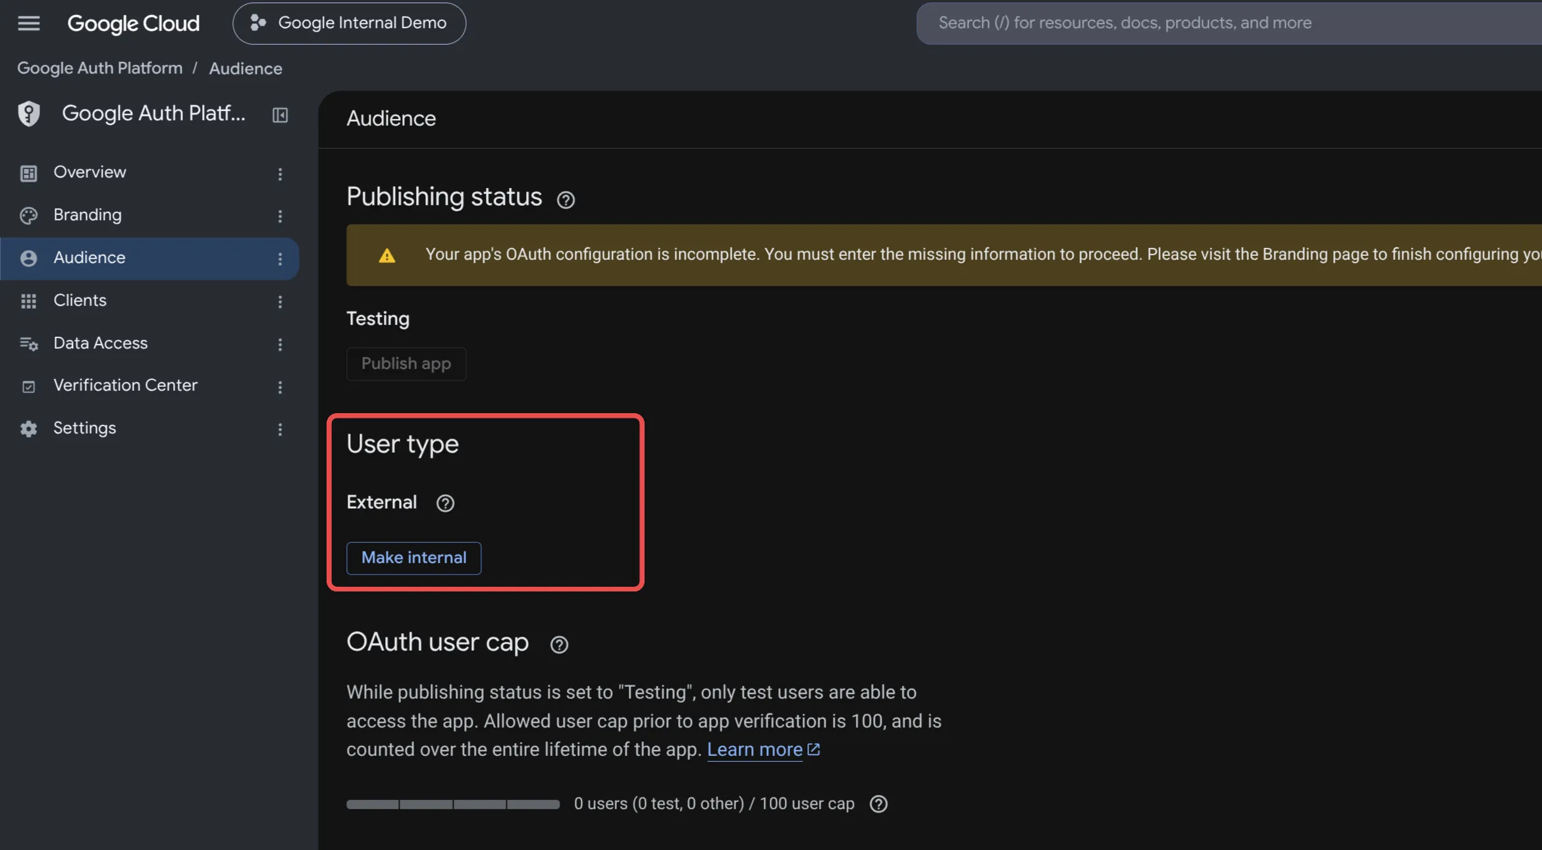1542x850 pixels.
Task: Click the Verification Center checkbox icon
Action: pyautogui.click(x=28, y=387)
